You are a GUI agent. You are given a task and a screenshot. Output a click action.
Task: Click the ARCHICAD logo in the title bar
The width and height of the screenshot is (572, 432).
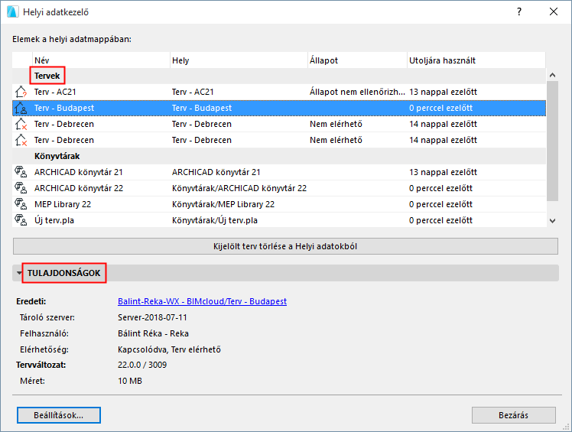tap(12, 12)
